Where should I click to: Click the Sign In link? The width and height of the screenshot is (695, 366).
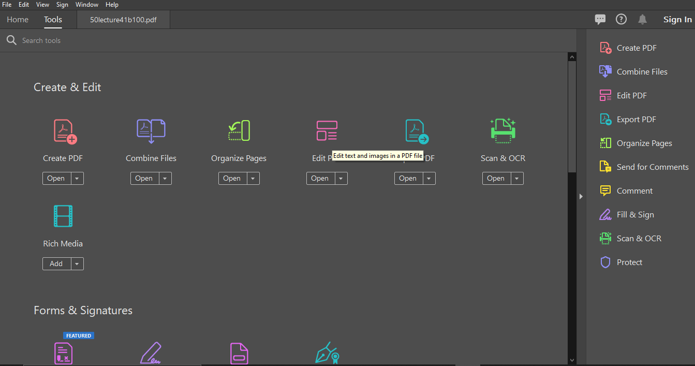[x=677, y=20]
